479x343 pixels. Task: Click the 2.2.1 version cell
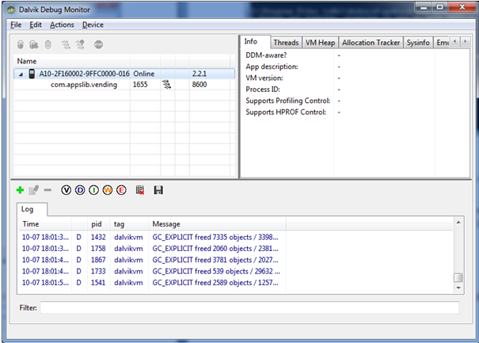[200, 74]
